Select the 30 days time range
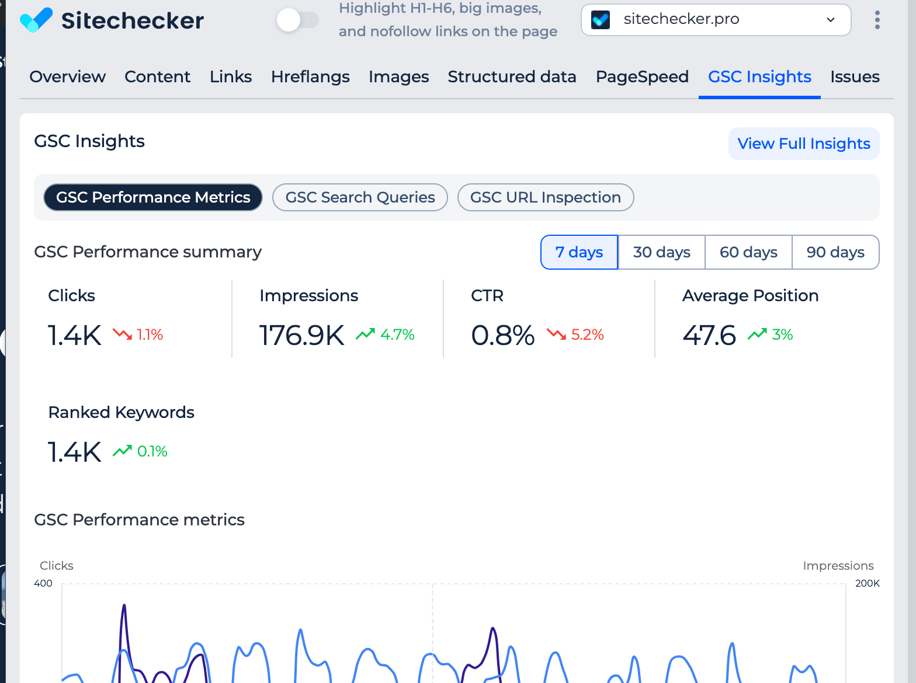Image resolution: width=916 pixels, height=683 pixels. pos(661,252)
